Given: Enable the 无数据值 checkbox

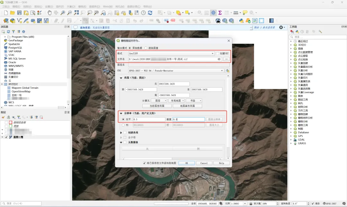Looking at the screenshot, I should pyautogui.click(x=125, y=142).
